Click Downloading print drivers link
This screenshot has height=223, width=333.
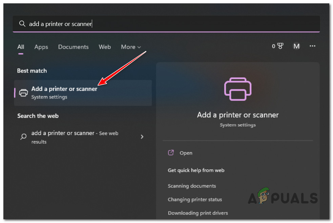(198, 213)
